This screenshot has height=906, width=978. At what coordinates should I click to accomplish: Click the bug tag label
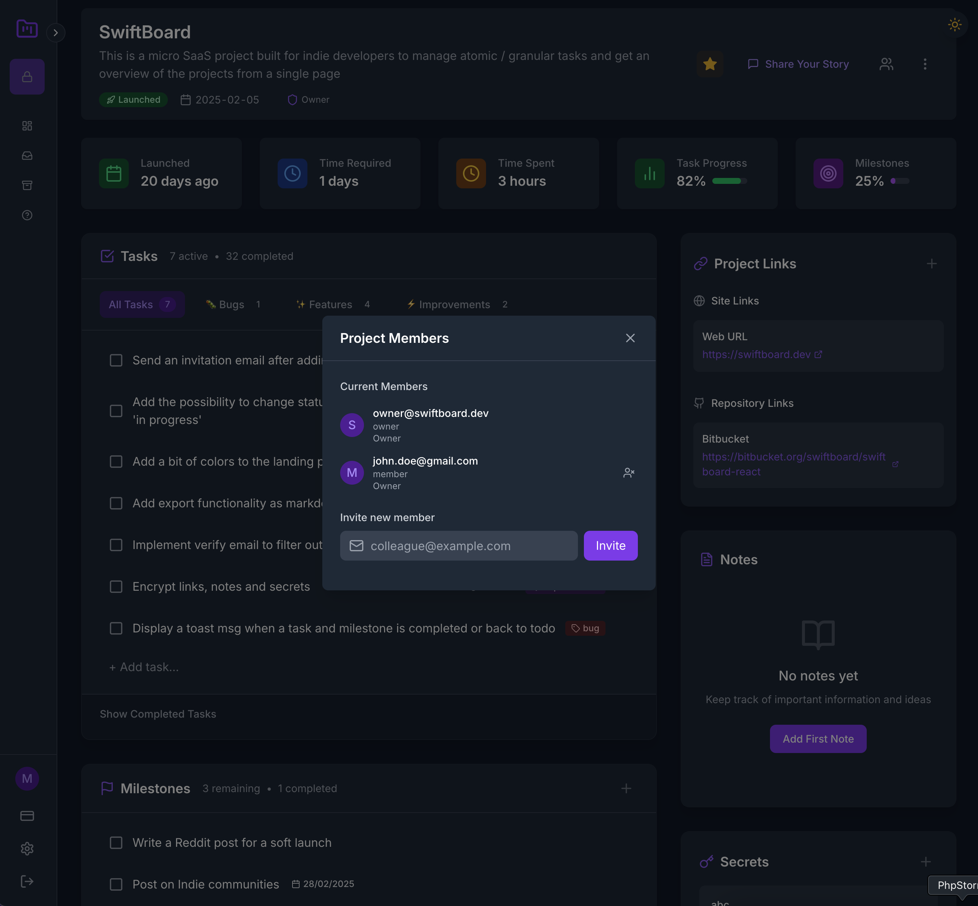click(x=585, y=629)
